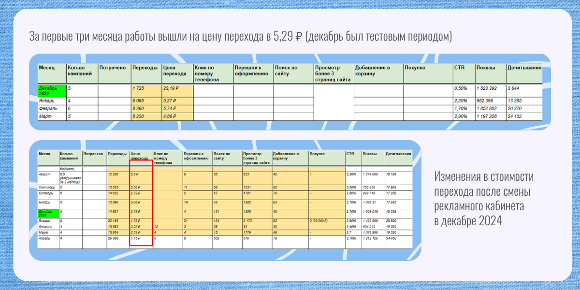Click the Дочитывания header in top table
The image size is (580, 290).
point(524,68)
